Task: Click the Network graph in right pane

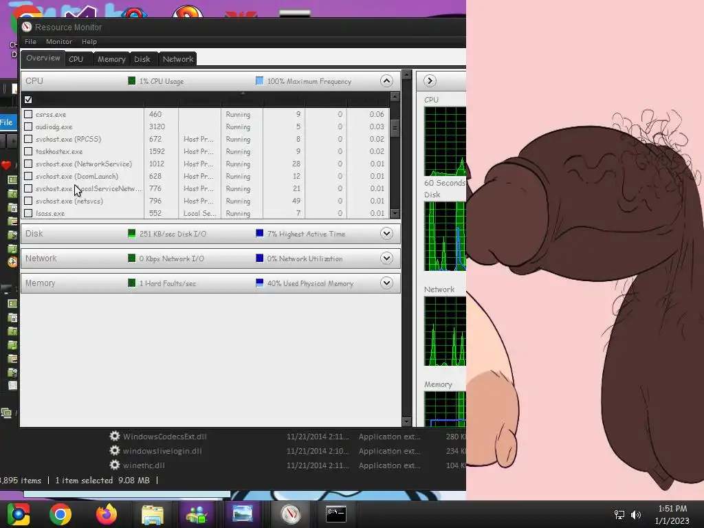Action: [x=445, y=331]
